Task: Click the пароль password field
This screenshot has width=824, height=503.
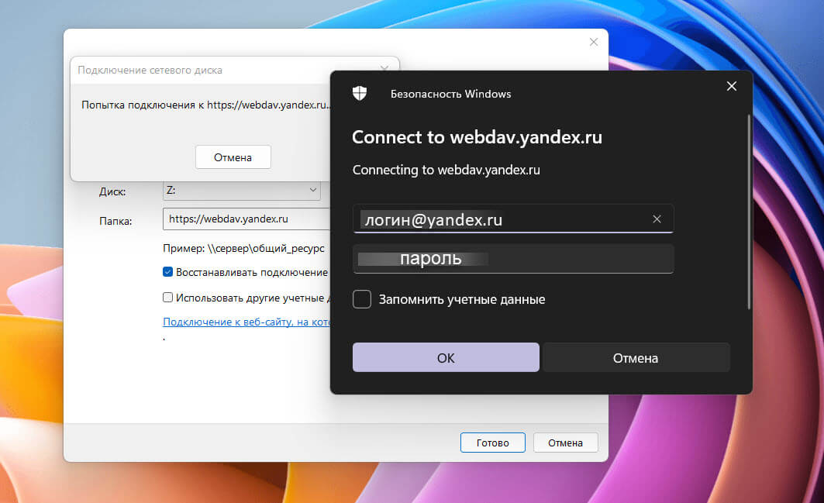Action: (x=513, y=259)
